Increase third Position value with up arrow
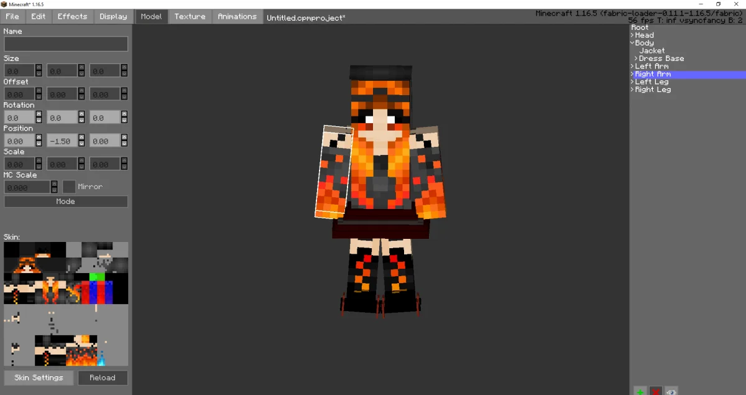This screenshot has width=746, height=395. [124, 137]
